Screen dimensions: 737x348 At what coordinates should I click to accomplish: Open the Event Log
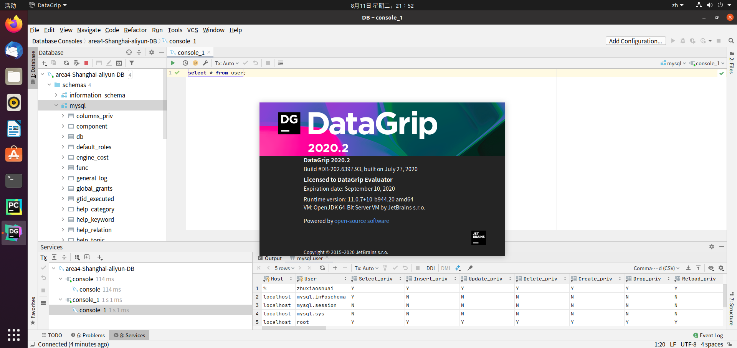coord(708,335)
